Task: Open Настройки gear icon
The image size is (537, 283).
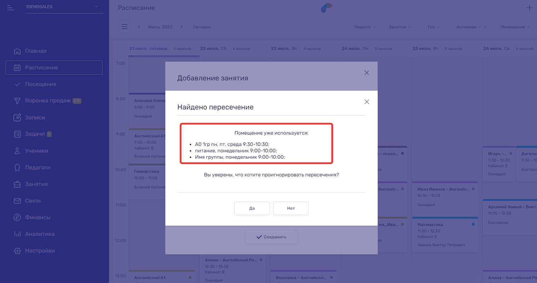Action: (x=17, y=251)
